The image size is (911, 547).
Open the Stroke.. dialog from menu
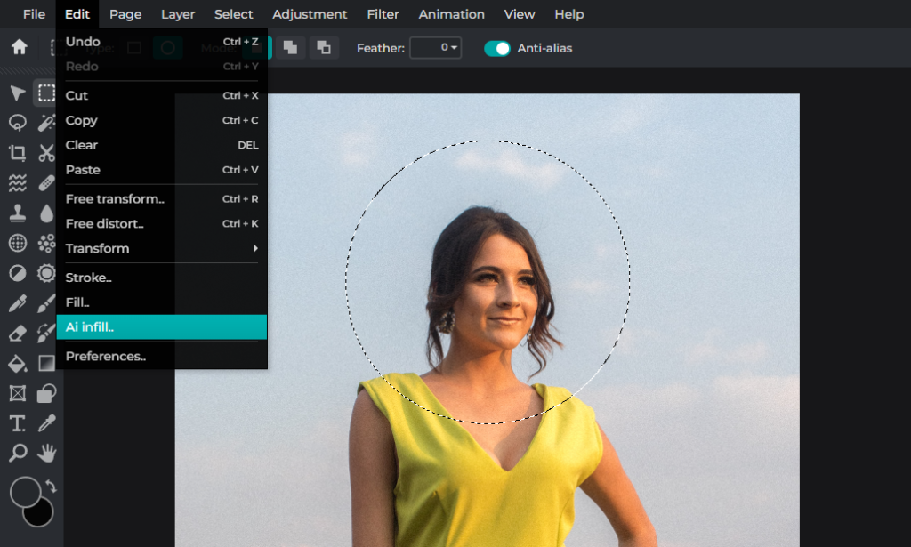(x=162, y=278)
